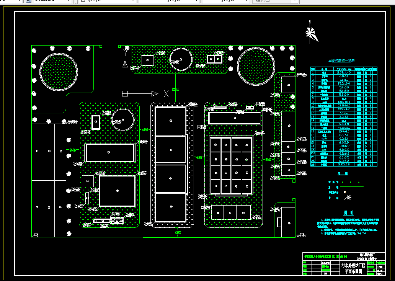This screenshot has width=395, height=281.
Task: Click the 6.8x1.0 size cell
Action: (x=344, y=76)
